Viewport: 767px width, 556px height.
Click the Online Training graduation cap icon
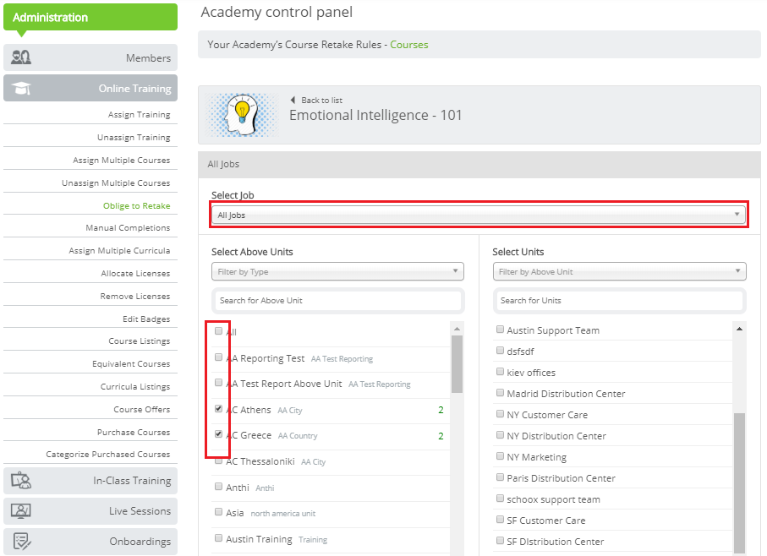tap(21, 88)
